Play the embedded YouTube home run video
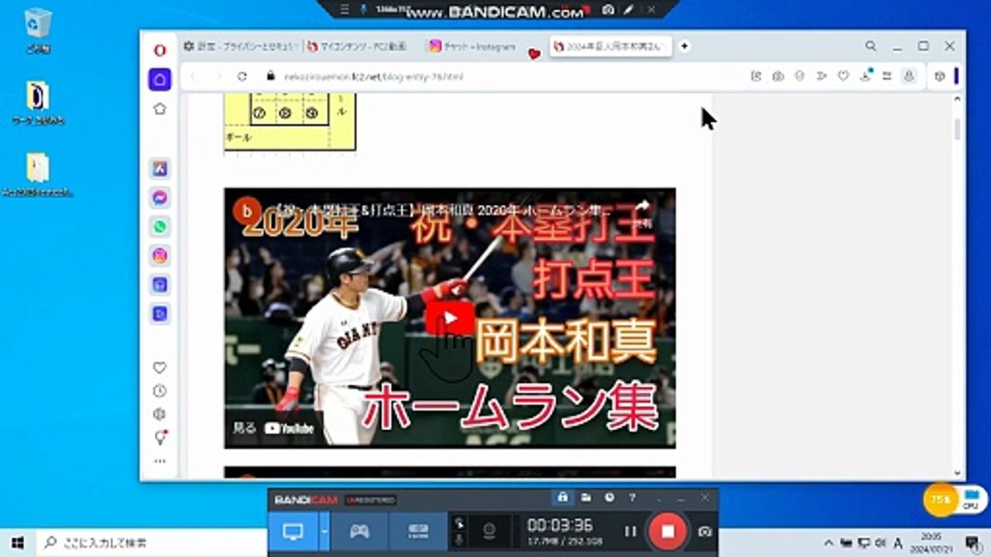The height and width of the screenshot is (557, 991). [x=450, y=318]
